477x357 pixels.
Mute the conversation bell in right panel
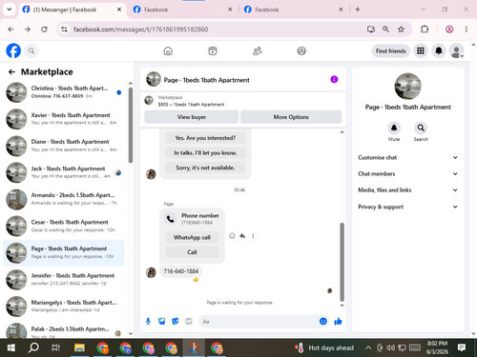(x=394, y=128)
